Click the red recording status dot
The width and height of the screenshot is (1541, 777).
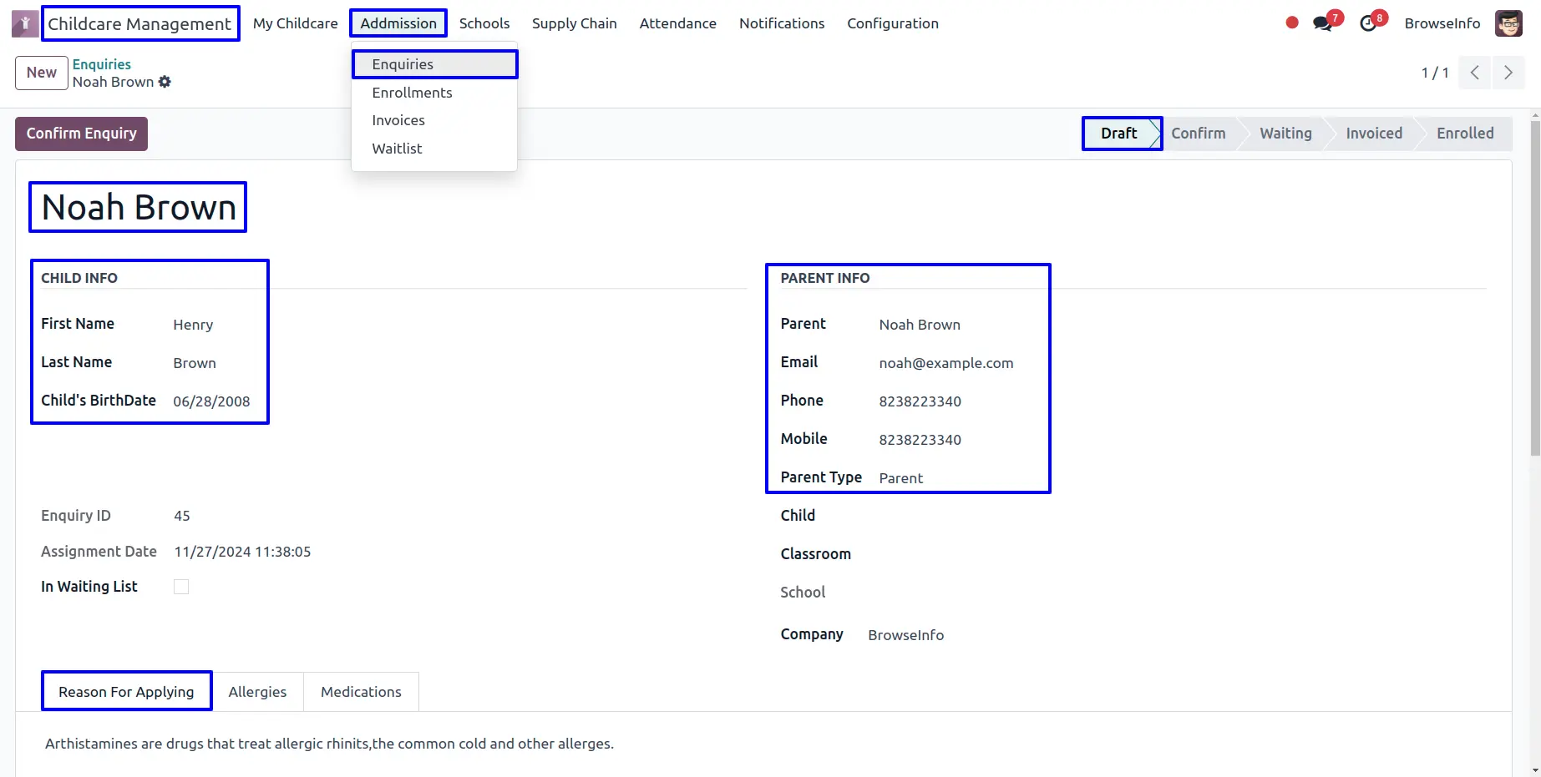pos(1291,23)
